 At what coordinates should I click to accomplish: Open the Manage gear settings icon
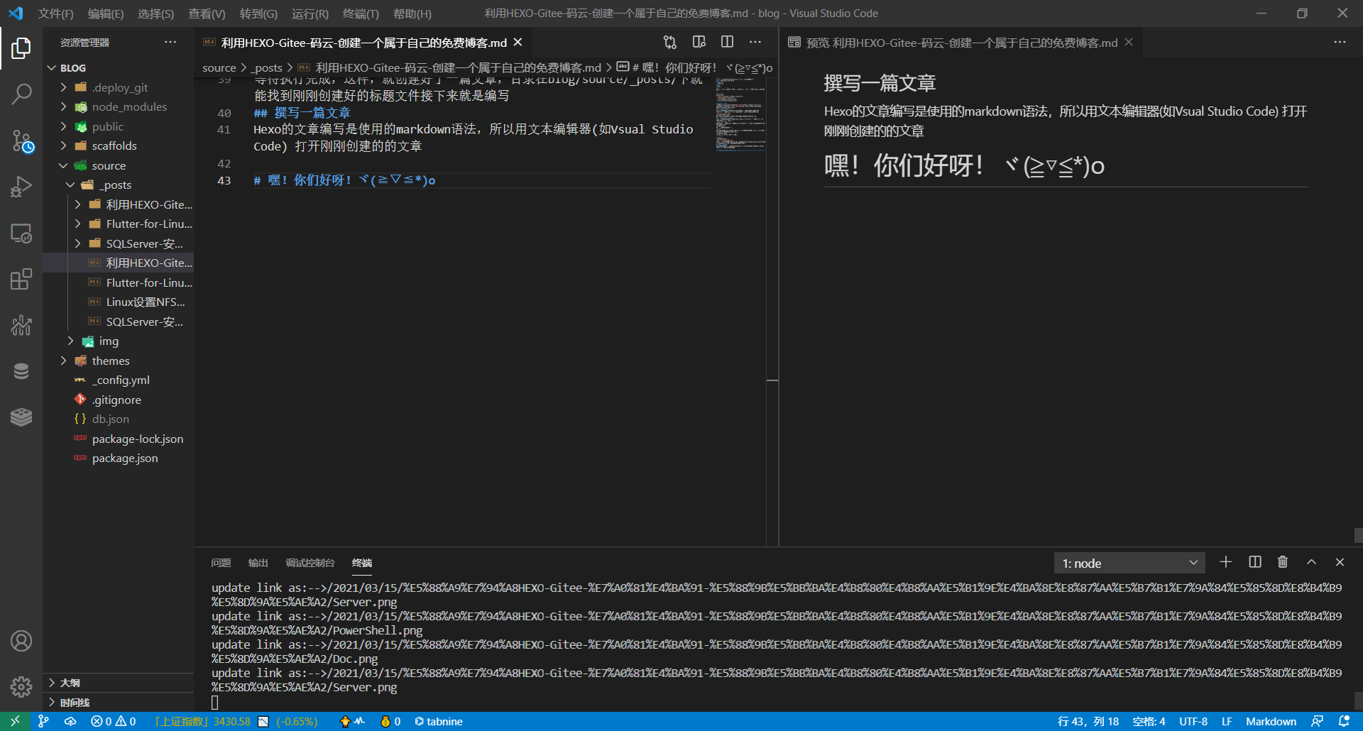pyautogui.click(x=21, y=686)
